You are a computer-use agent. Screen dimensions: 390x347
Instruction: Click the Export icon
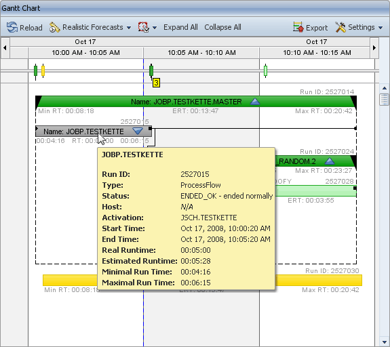tap(298, 27)
